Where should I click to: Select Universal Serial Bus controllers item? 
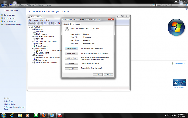click(x=47, y=62)
